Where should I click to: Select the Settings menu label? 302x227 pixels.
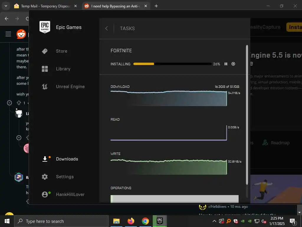tap(65, 177)
